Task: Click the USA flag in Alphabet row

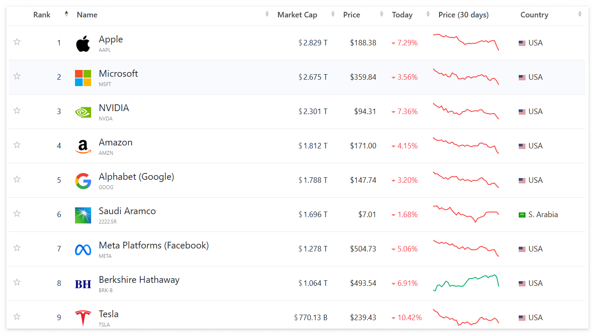Action: coord(522,181)
